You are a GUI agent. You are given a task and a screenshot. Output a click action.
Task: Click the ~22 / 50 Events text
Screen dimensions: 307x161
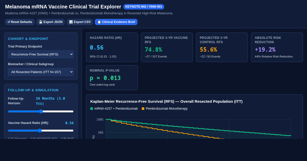pos(210,56)
